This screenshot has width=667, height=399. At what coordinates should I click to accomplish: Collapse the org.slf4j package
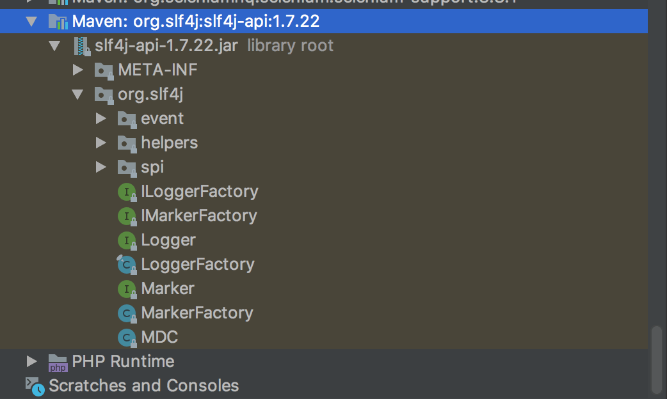(x=78, y=95)
